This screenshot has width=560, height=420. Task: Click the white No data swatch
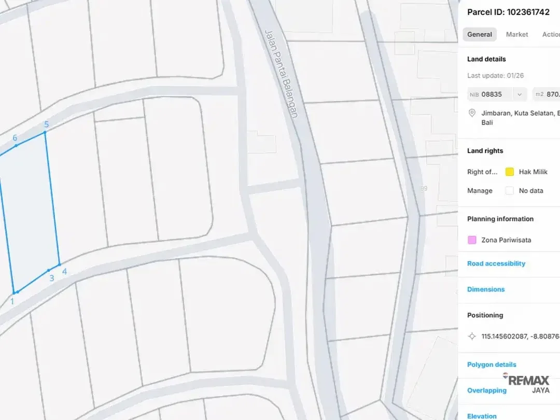[x=510, y=191]
